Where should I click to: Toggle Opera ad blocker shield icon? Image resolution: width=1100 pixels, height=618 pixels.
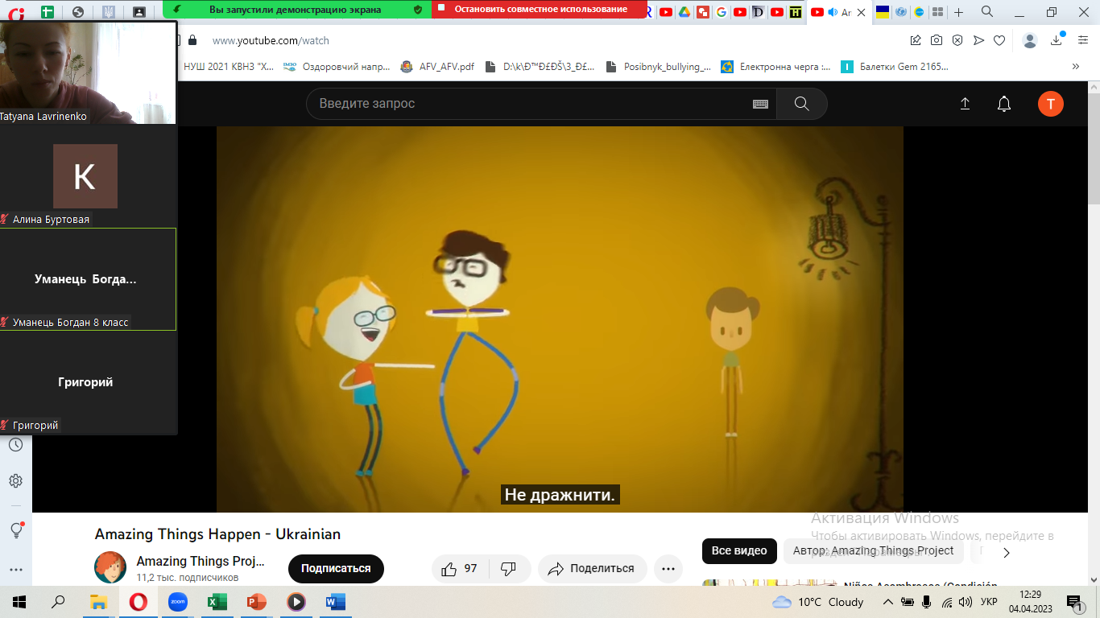point(957,40)
